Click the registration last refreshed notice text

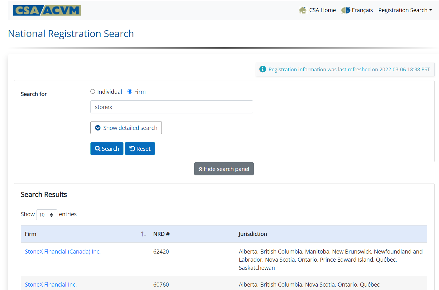pos(350,69)
